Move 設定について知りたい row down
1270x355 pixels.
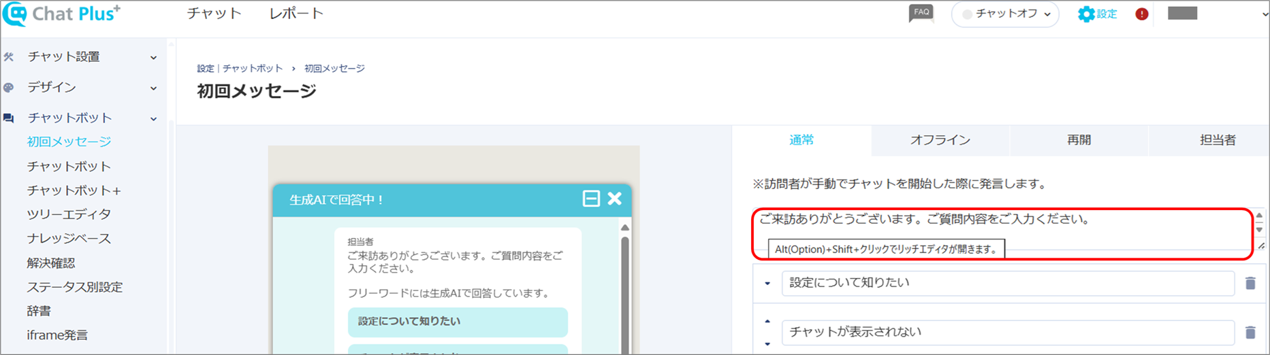coord(767,284)
